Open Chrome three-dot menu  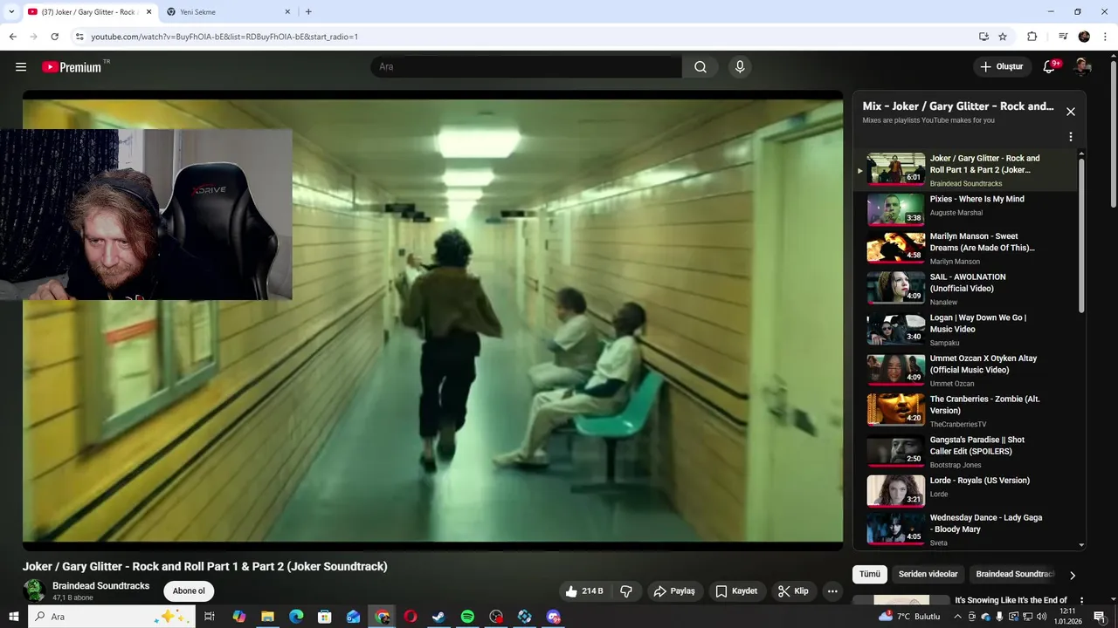[x=1106, y=37]
